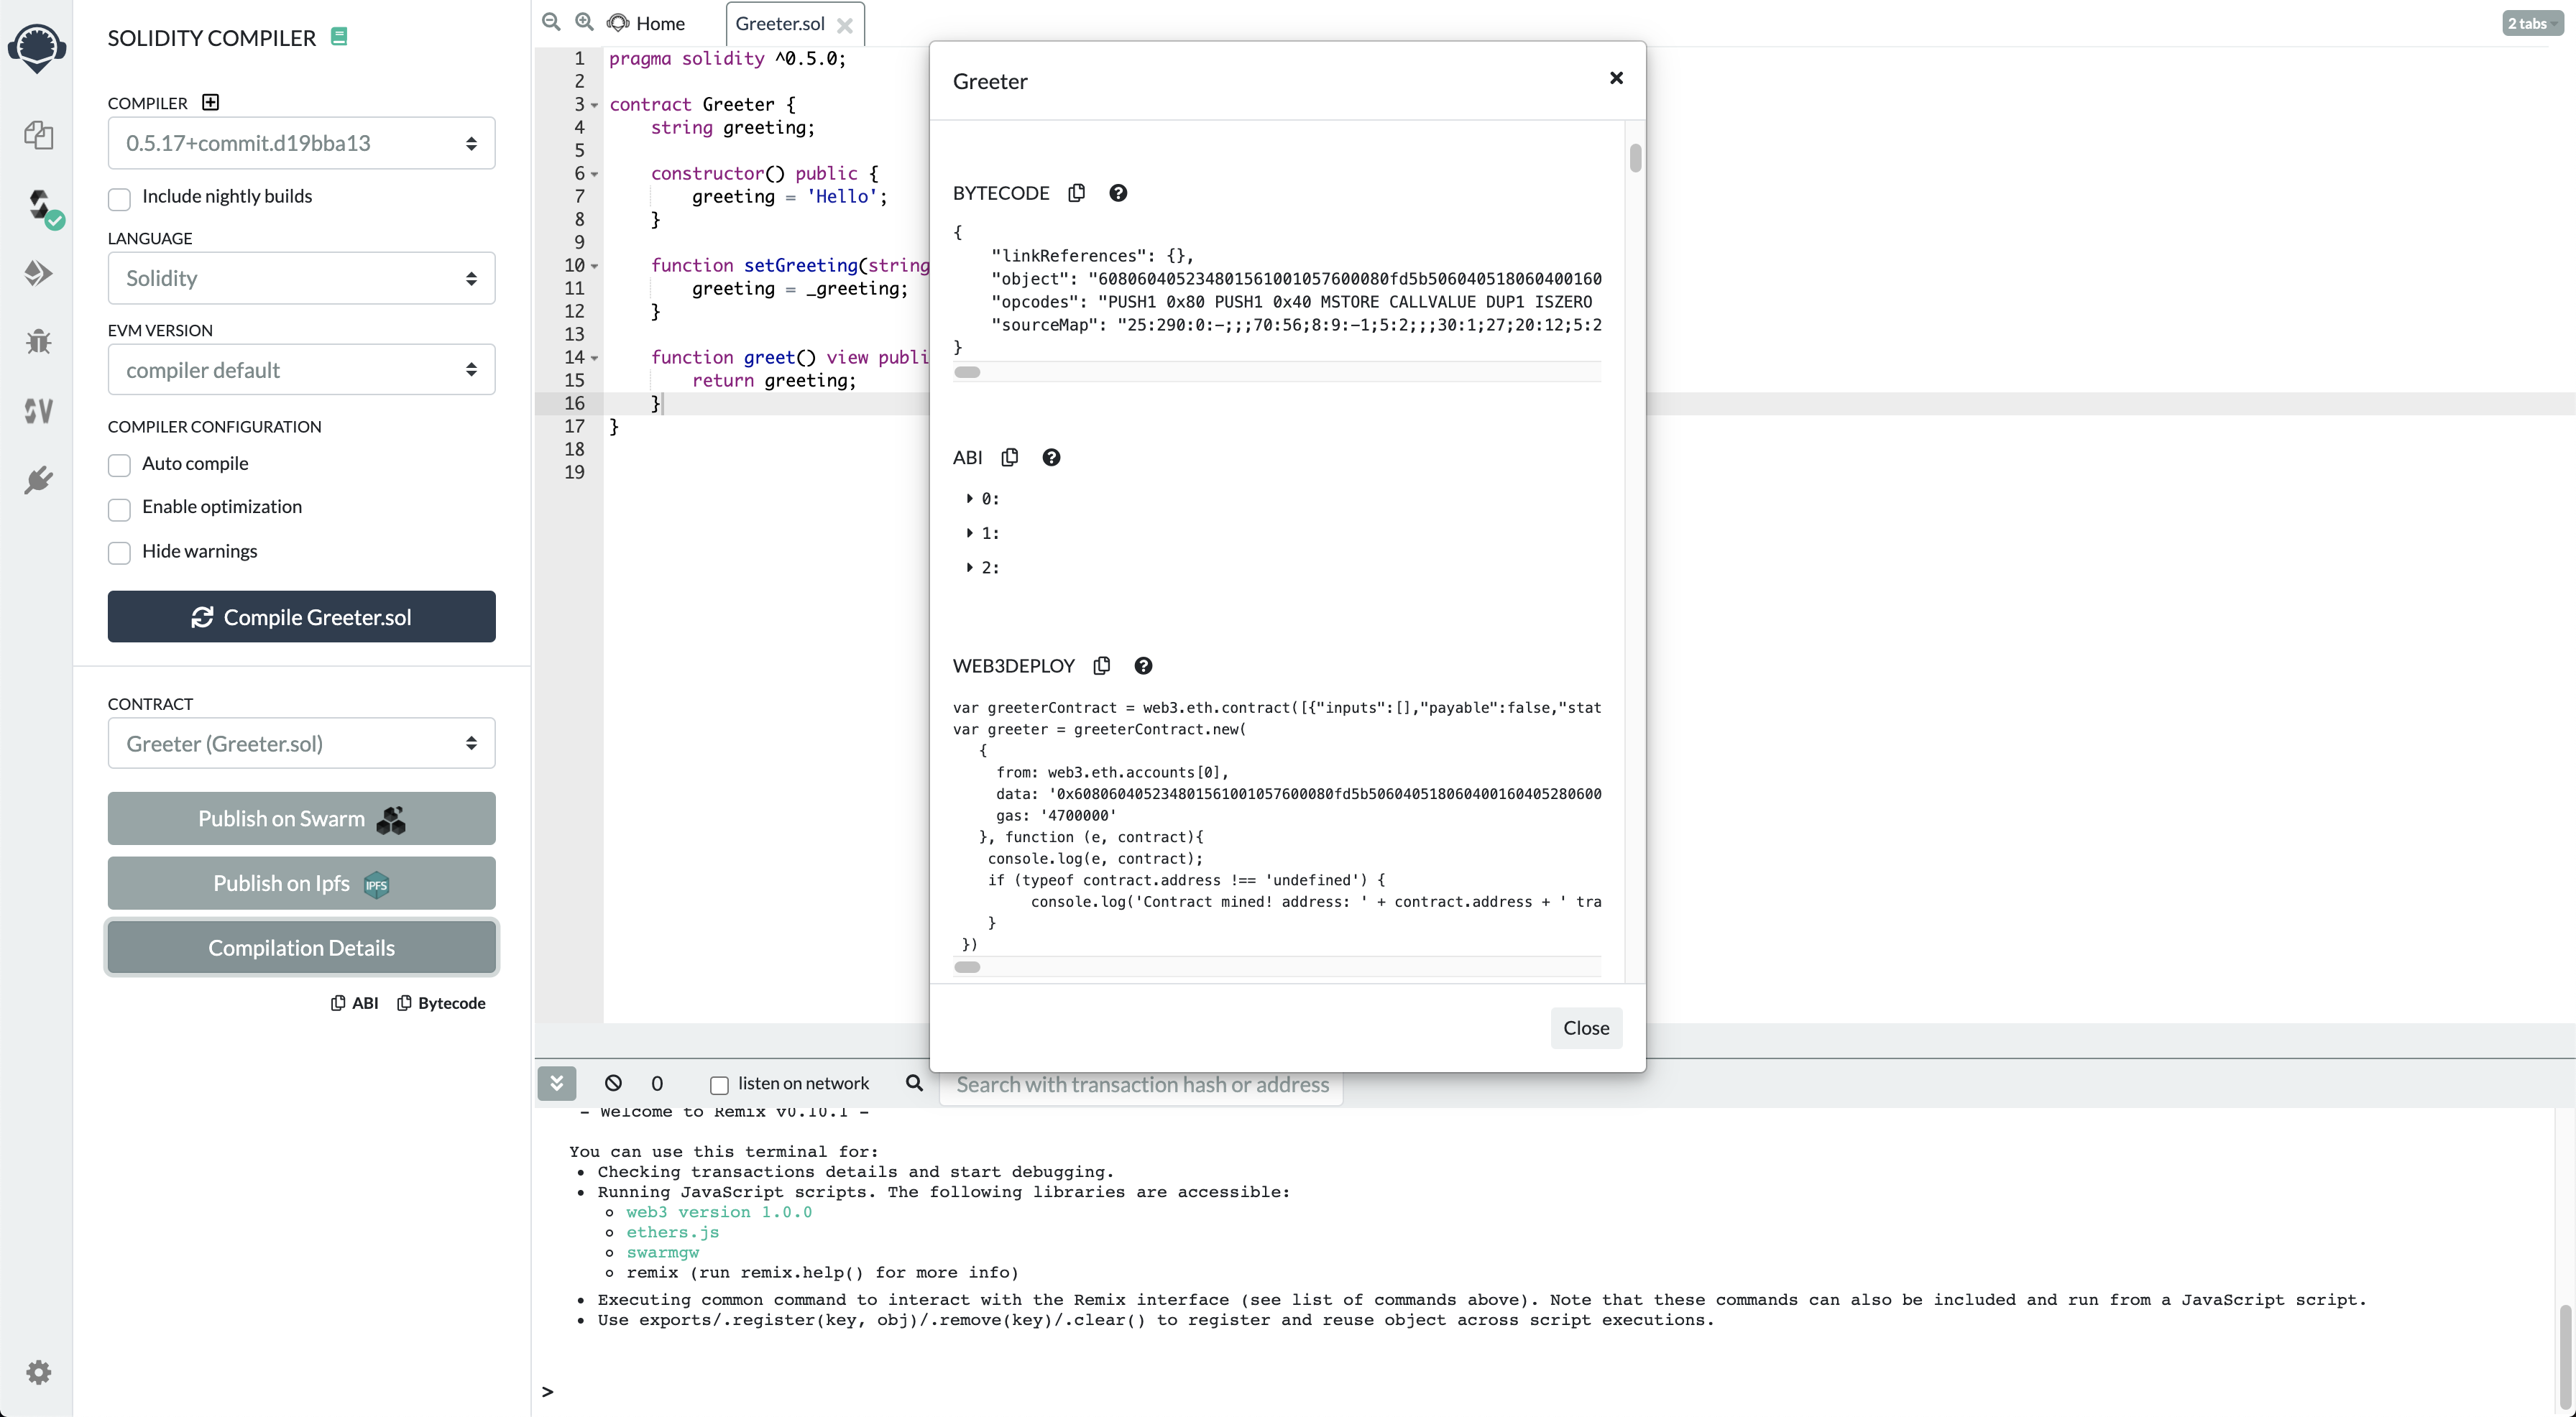
Task: Expand ABI entry 0
Action: (x=970, y=498)
